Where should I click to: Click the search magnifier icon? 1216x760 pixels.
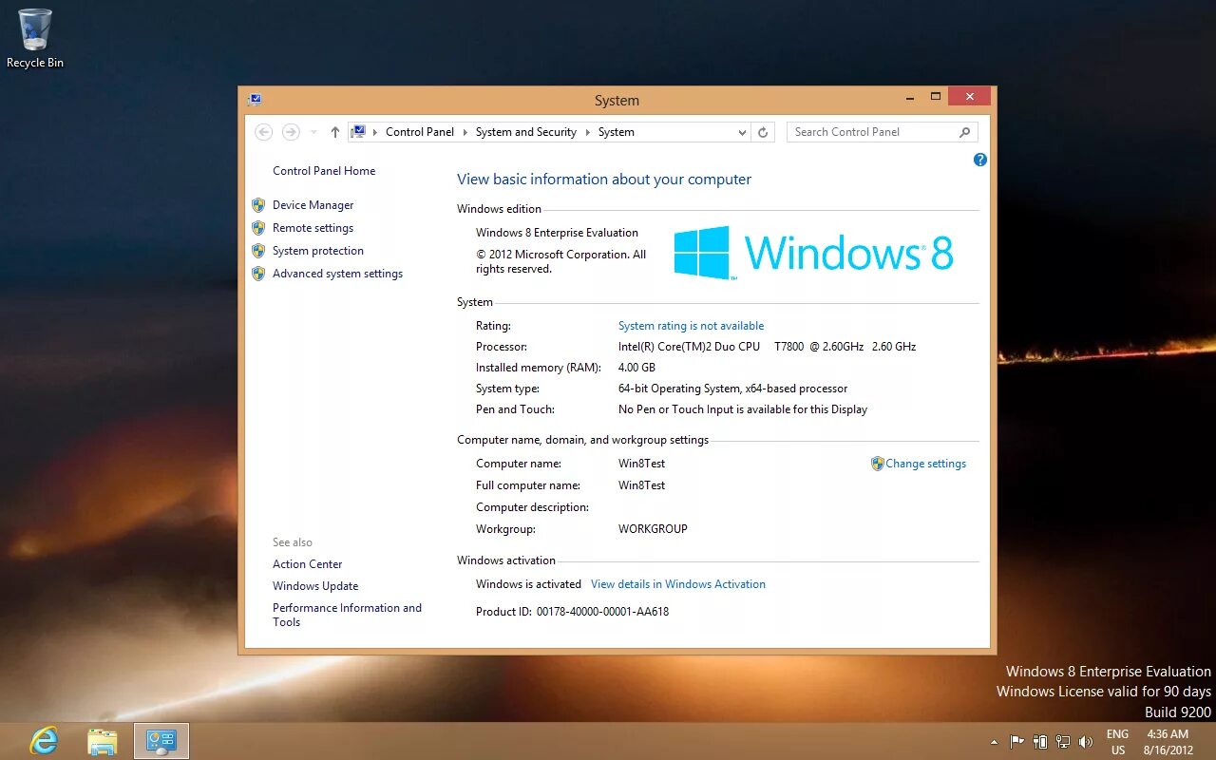[x=964, y=132]
